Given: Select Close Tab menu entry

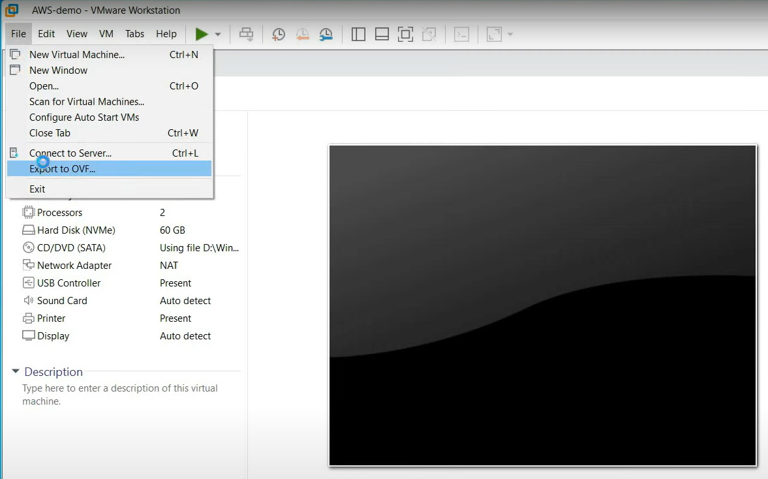Looking at the screenshot, I should click(x=109, y=133).
